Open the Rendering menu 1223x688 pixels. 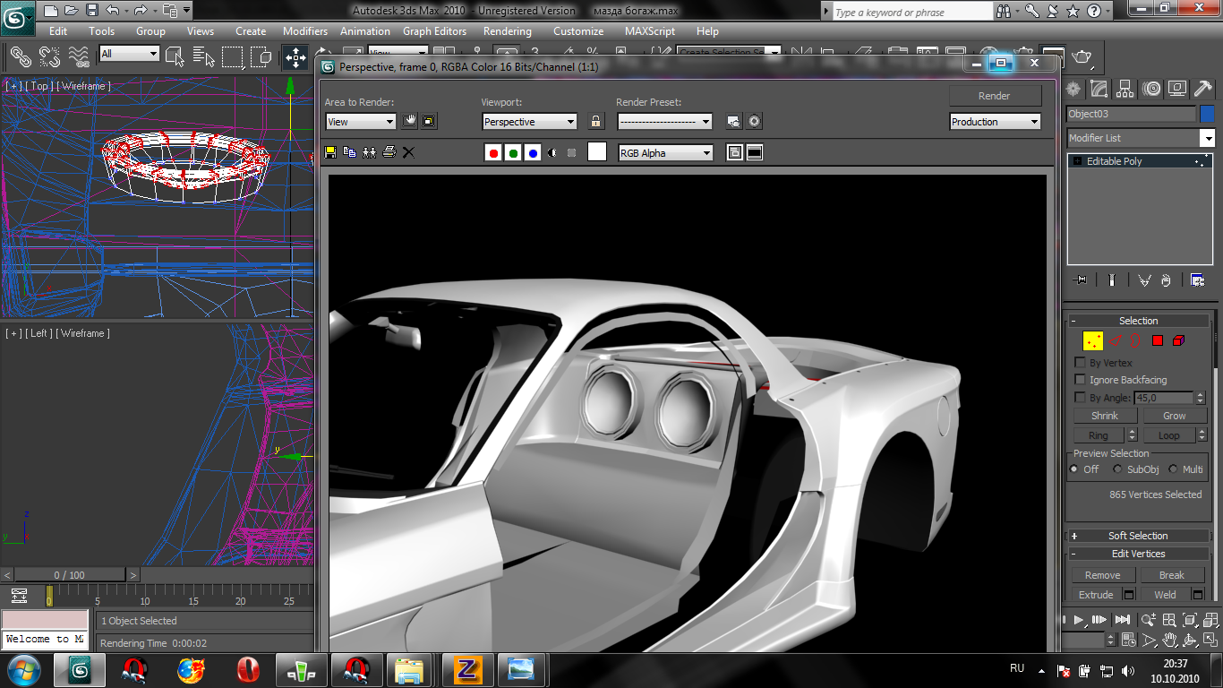pyautogui.click(x=507, y=30)
